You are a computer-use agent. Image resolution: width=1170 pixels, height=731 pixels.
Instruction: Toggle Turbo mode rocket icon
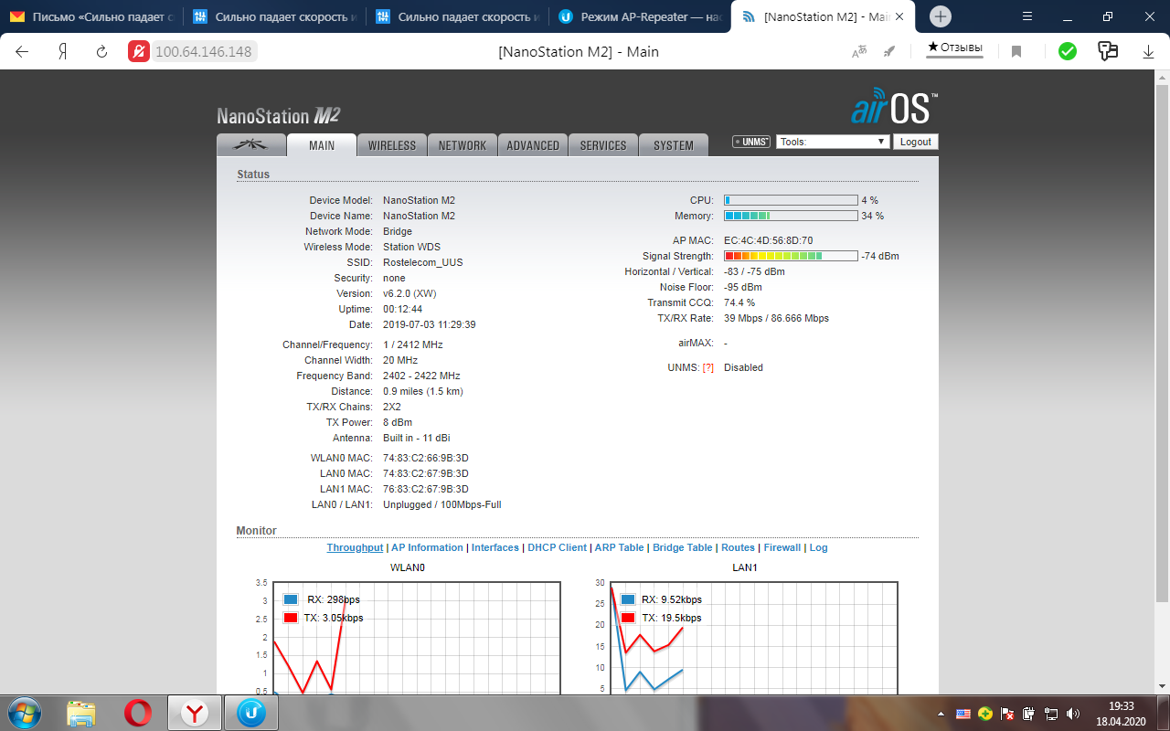click(888, 52)
